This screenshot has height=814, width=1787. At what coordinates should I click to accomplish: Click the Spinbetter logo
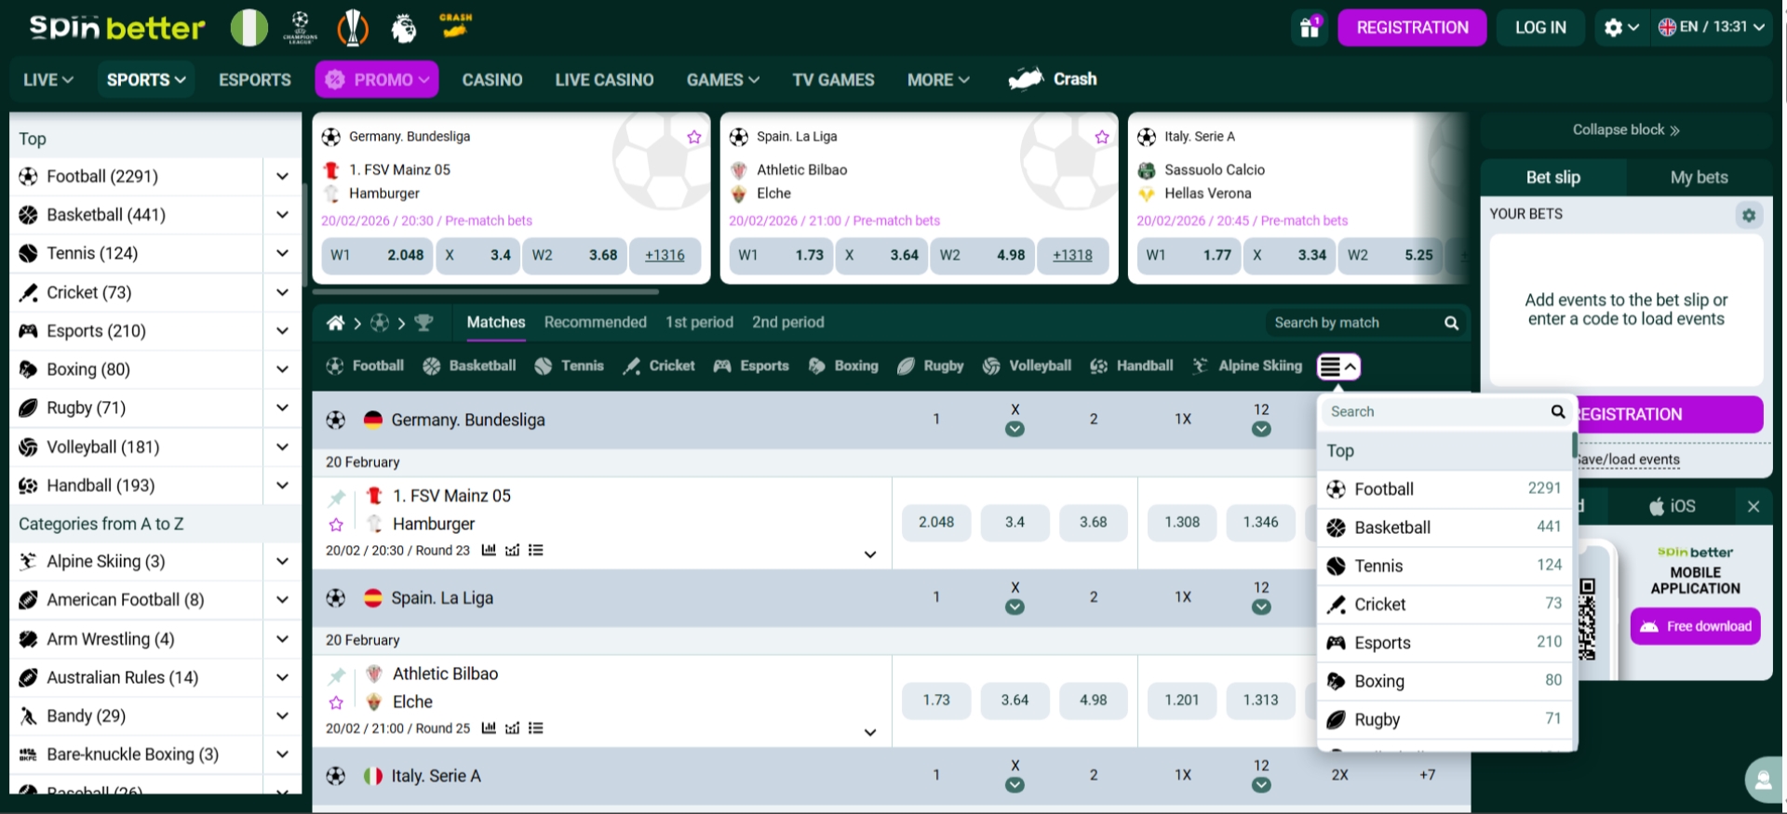(x=116, y=27)
